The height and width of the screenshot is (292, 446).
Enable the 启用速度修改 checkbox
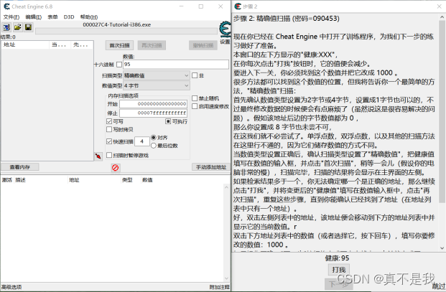click(x=195, y=106)
